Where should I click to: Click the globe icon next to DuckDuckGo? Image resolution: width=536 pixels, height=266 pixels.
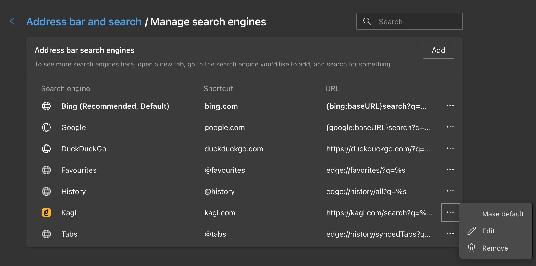pyautogui.click(x=46, y=149)
